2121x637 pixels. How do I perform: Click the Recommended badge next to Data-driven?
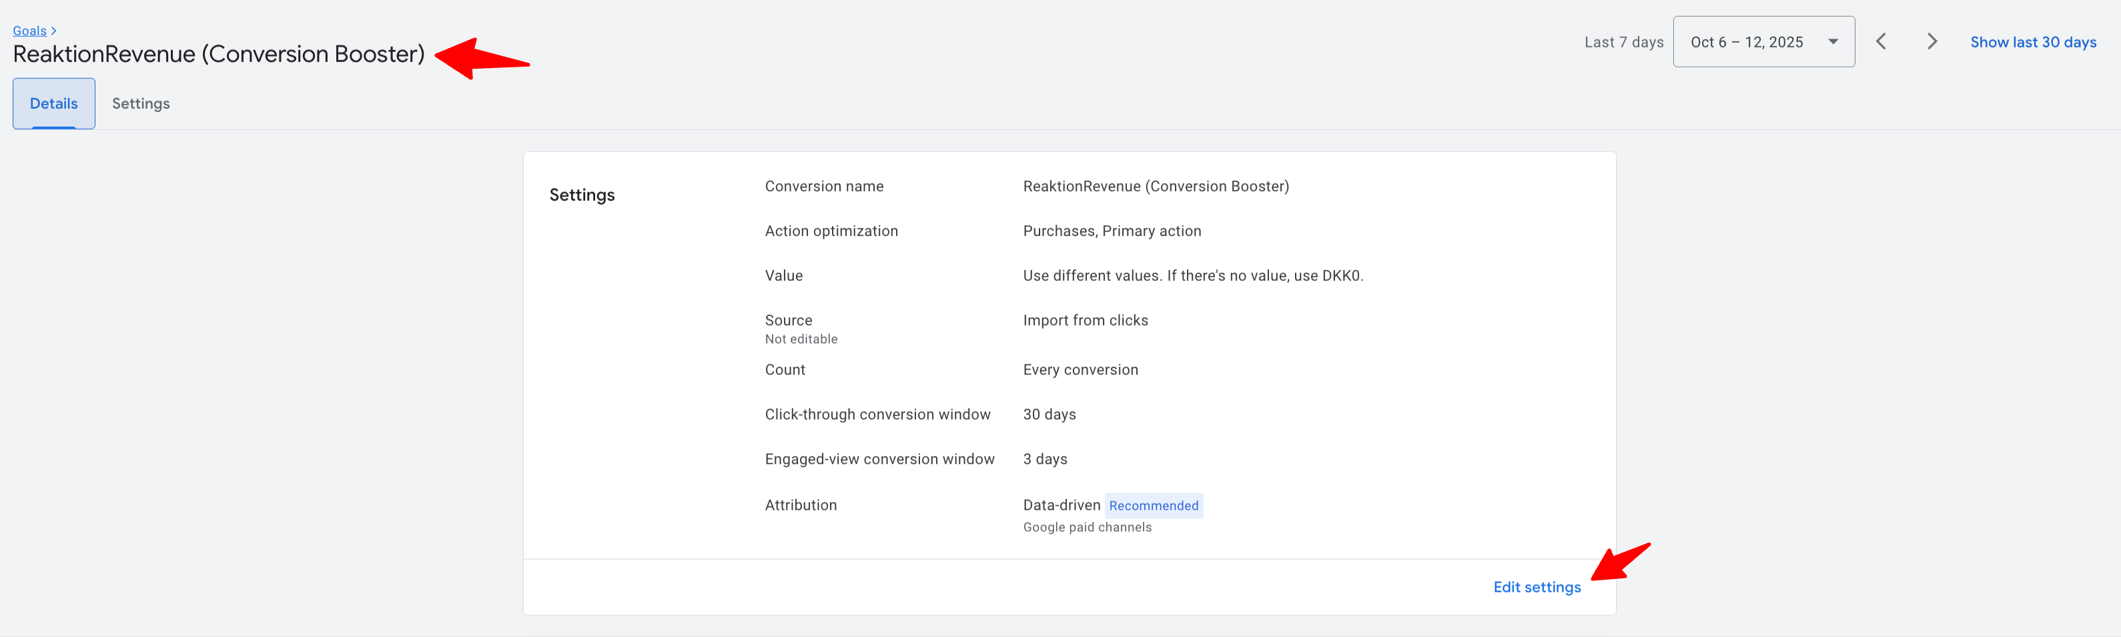pos(1153,506)
